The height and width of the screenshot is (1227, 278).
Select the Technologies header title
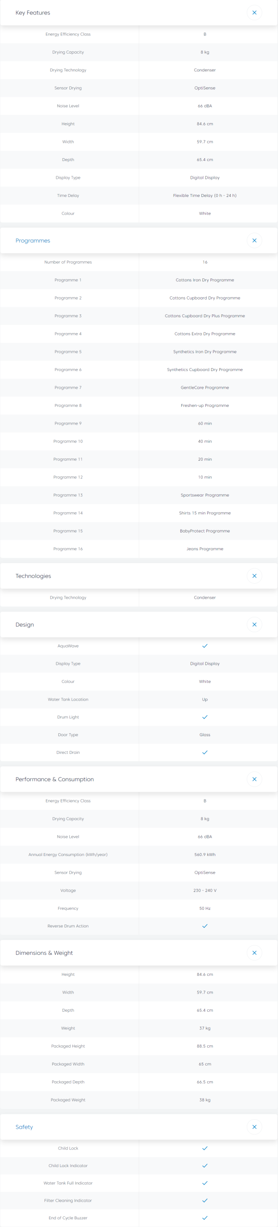(33, 576)
